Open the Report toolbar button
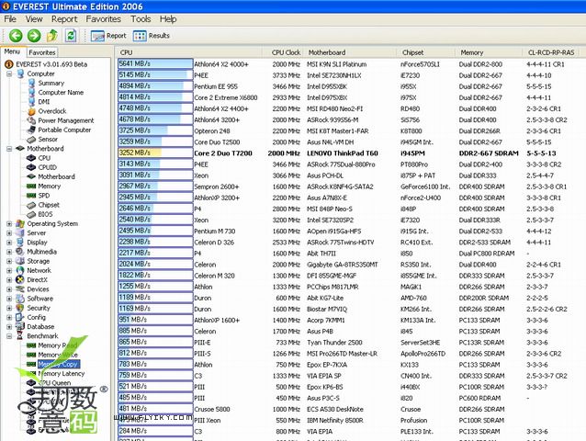This screenshot has width=586, height=441. tap(108, 36)
